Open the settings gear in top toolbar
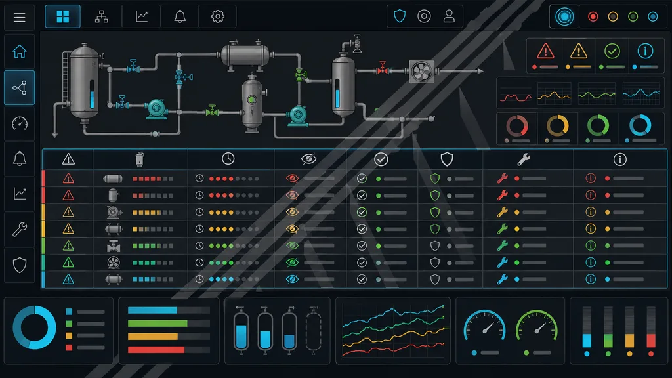Image resolution: width=672 pixels, height=378 pixels. coord(218,16)
